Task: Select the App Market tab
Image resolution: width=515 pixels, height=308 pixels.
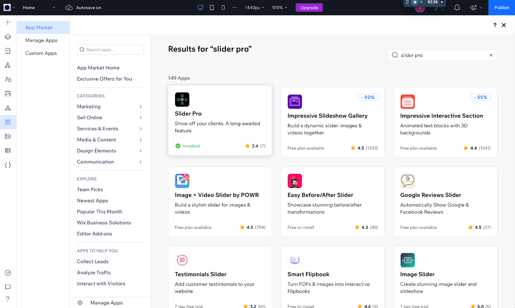Action: tap(43, 27)
